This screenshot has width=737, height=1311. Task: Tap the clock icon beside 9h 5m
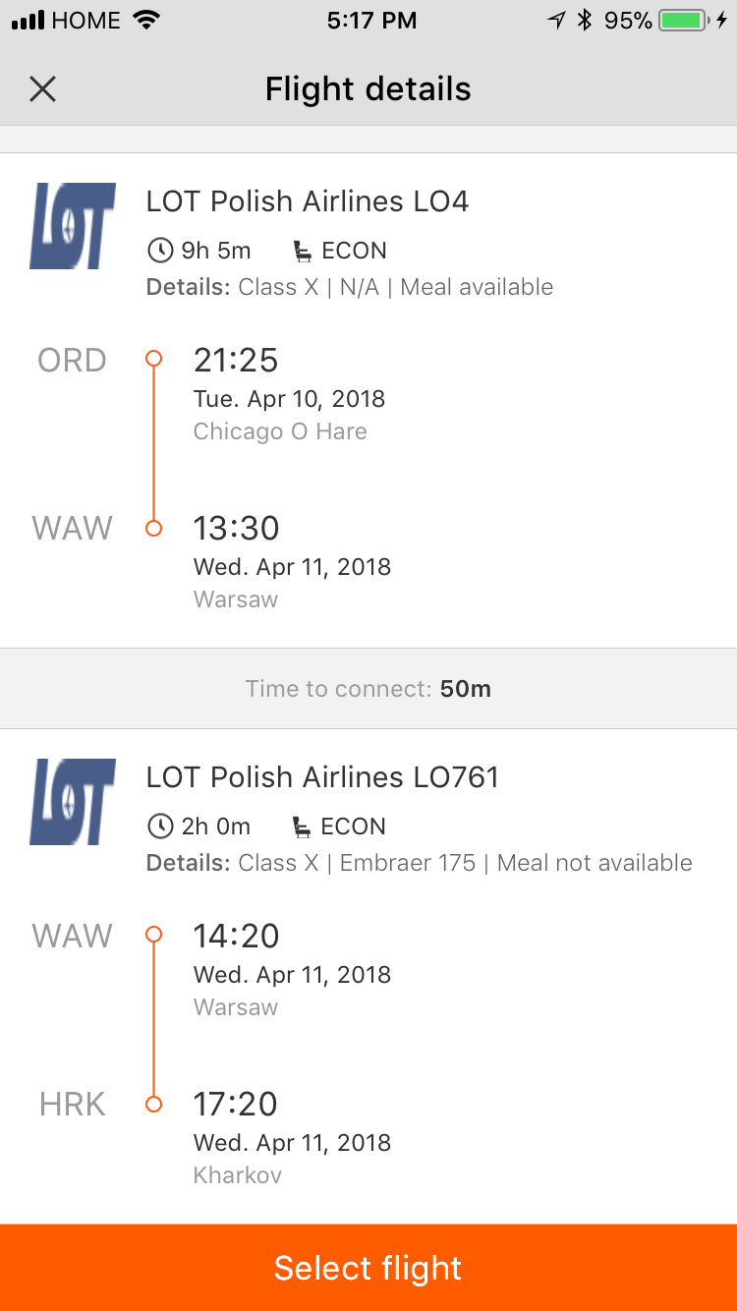coord(159,252)
